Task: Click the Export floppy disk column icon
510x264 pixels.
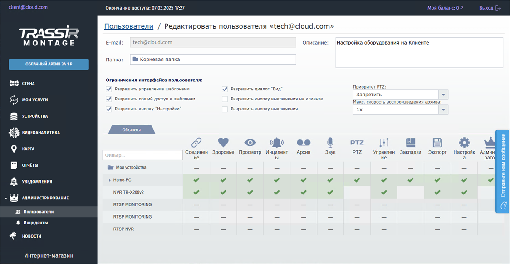Action: (x=437, y=142)
